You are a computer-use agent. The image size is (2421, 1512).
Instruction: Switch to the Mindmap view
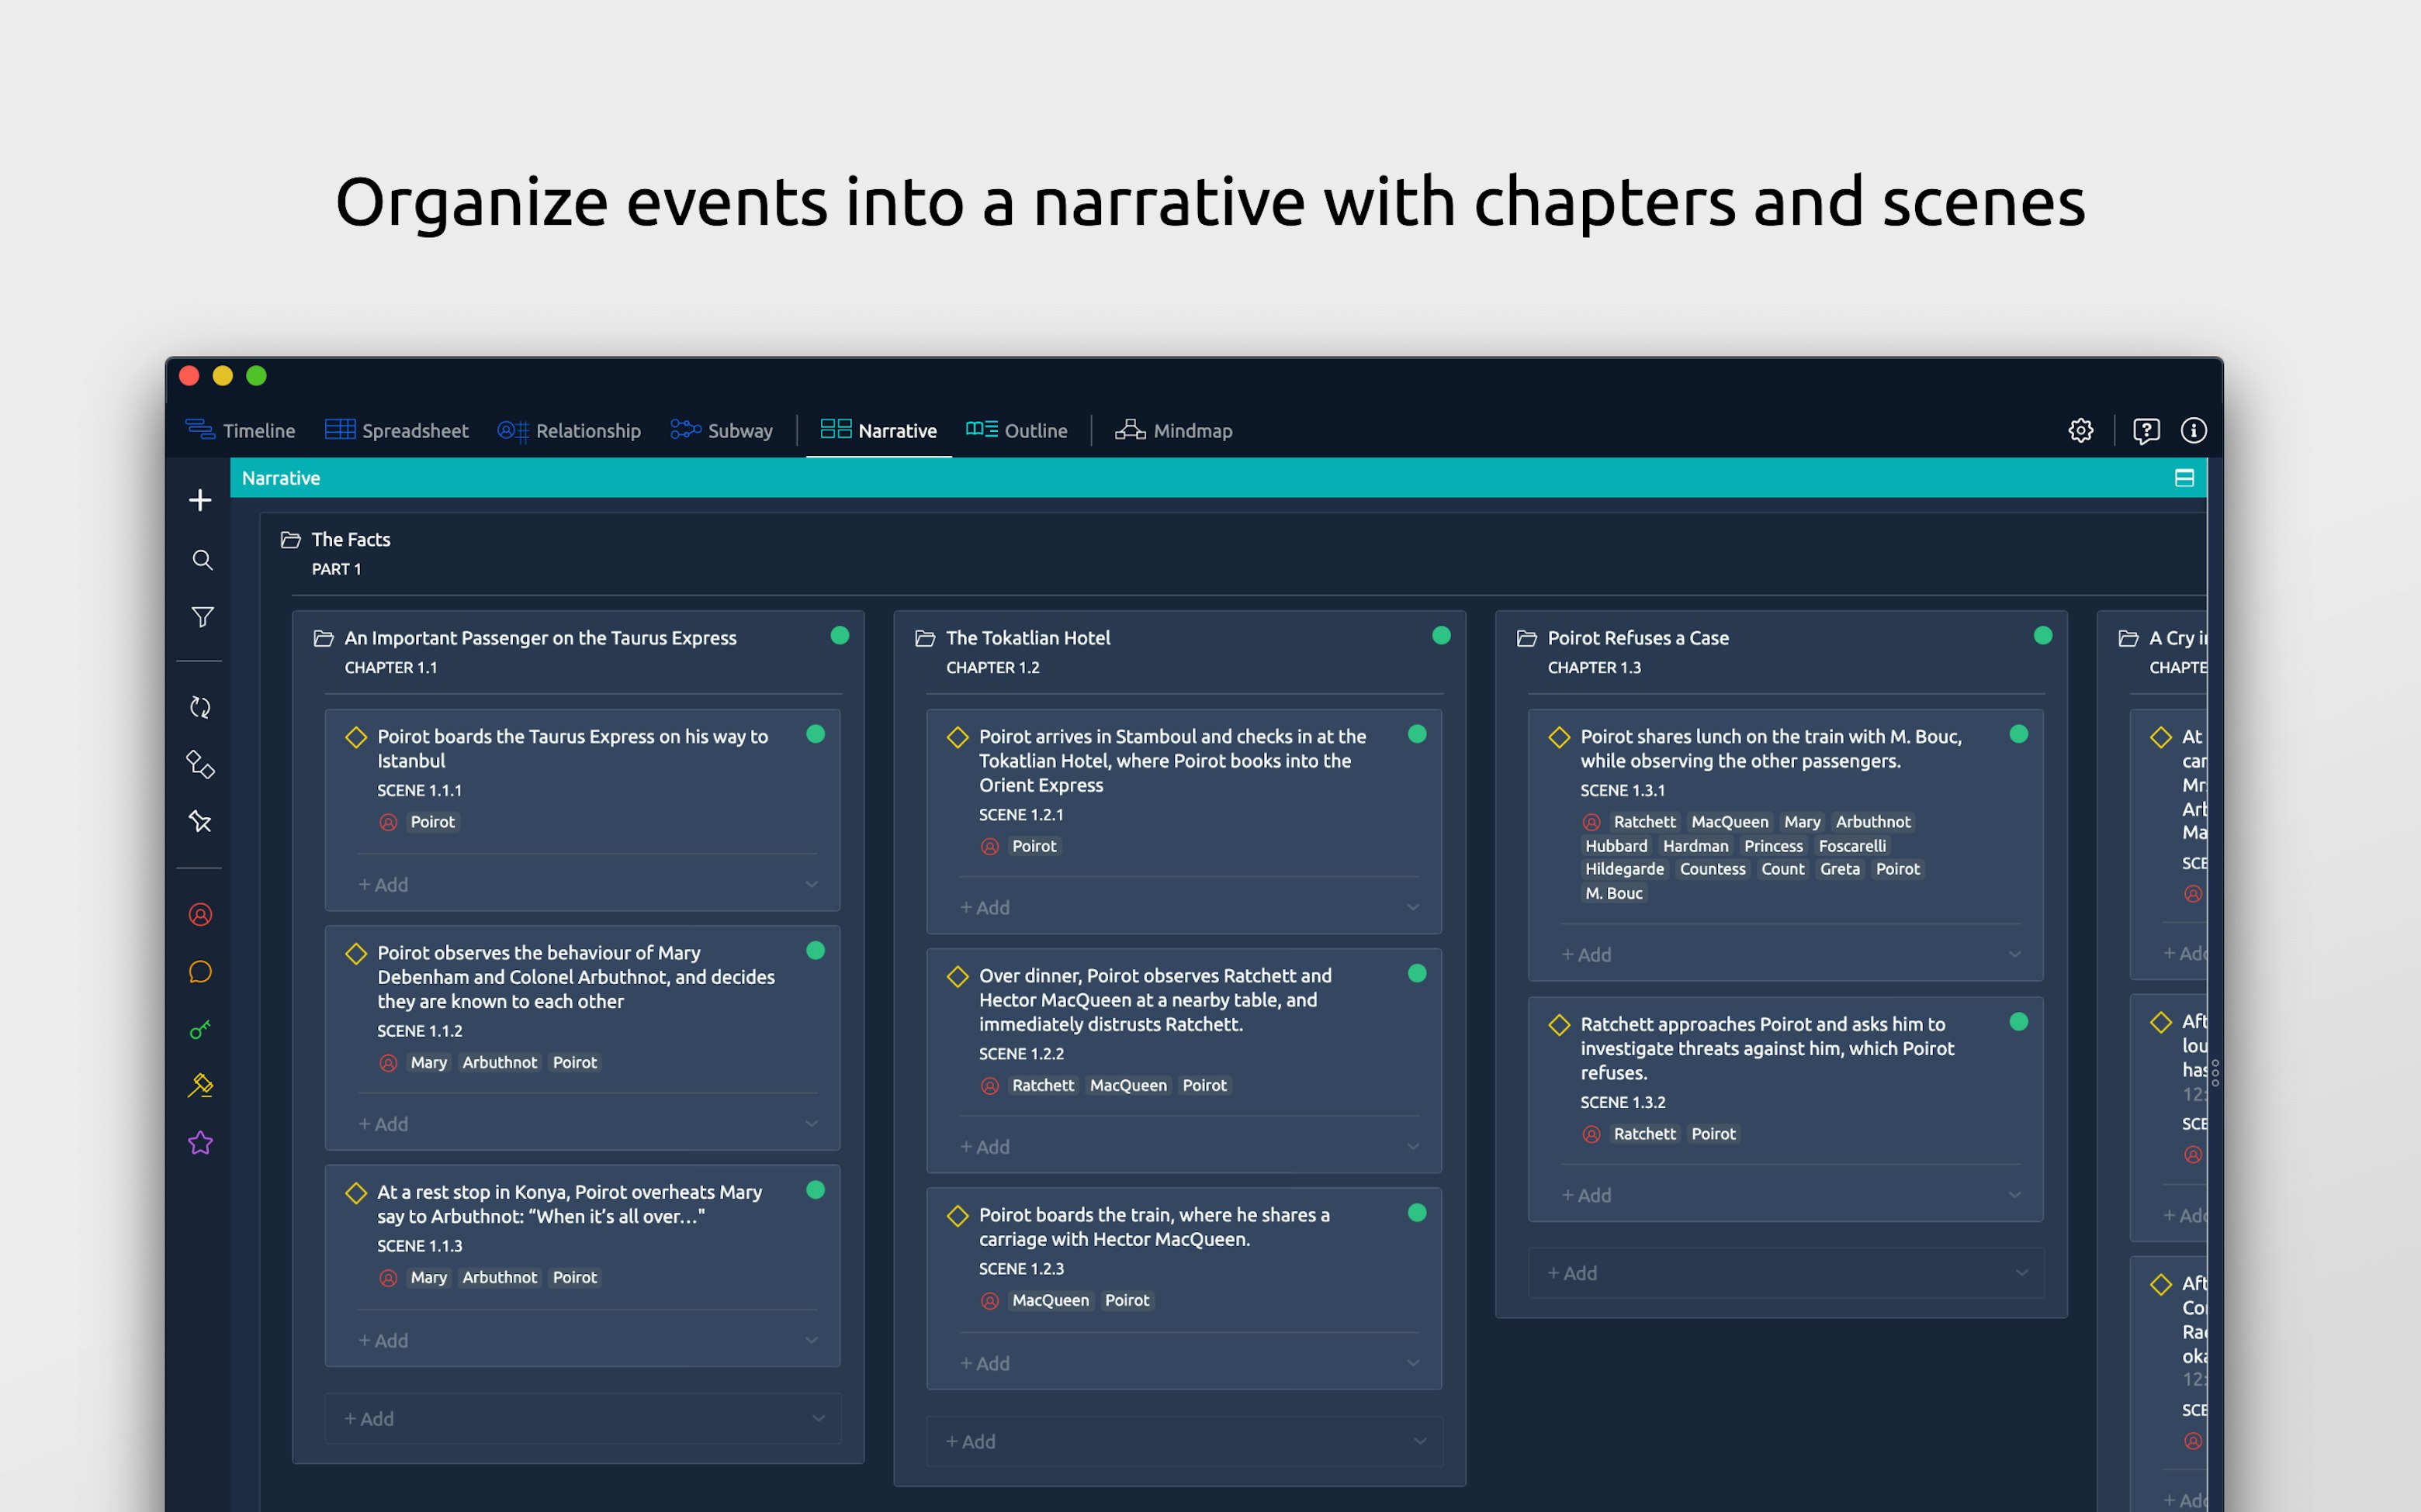[x=1192, y=430]
